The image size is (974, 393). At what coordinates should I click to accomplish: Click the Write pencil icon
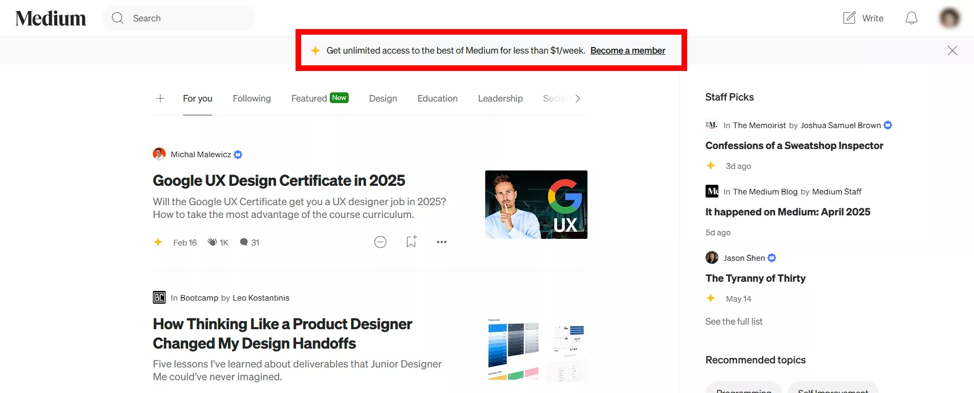pos(849,18)
